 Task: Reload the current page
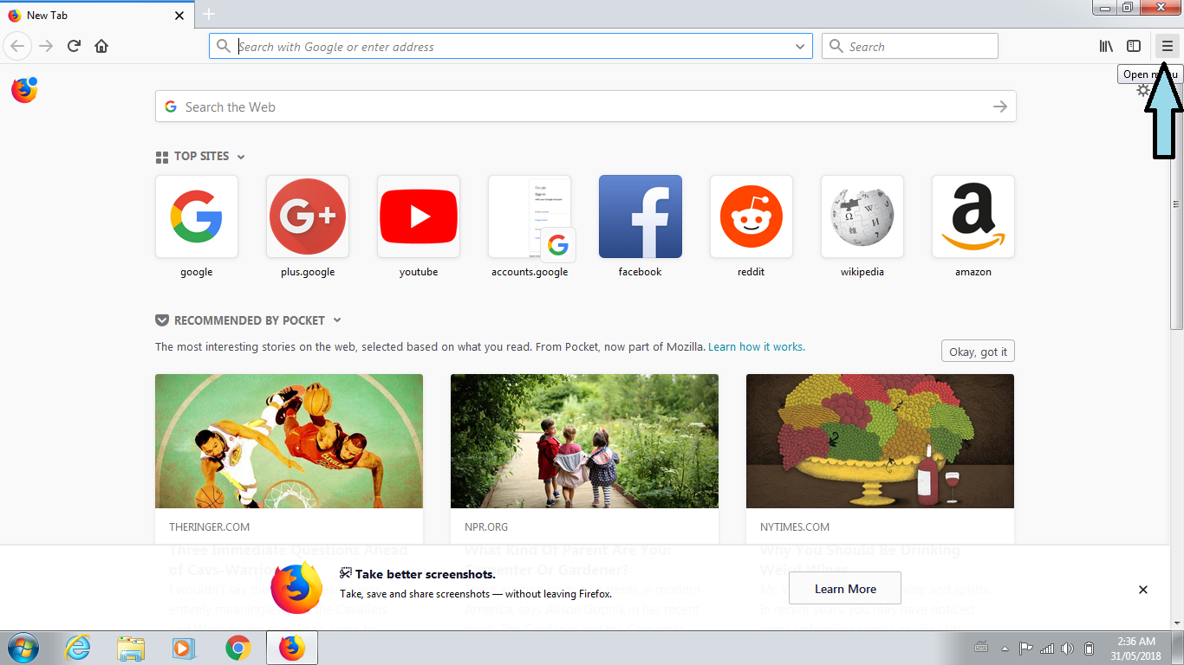[x=74, y=46]
